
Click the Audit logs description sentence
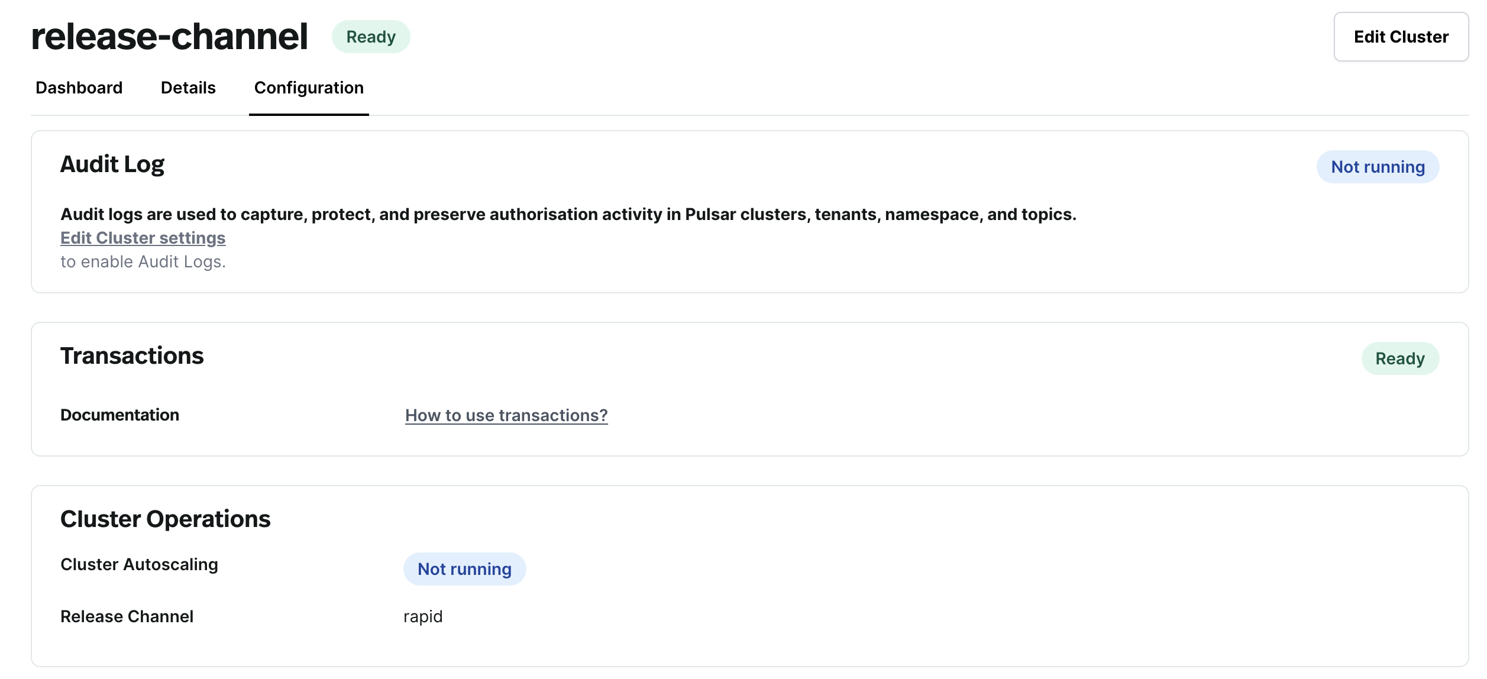(568, 214)
